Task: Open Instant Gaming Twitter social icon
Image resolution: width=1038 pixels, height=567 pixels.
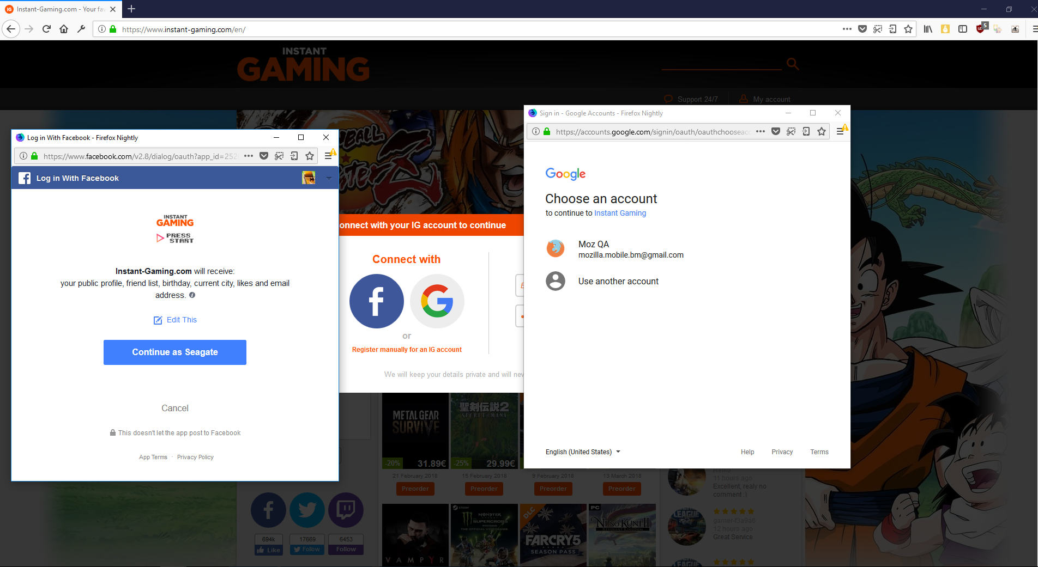Action: (x=307, y=510)
